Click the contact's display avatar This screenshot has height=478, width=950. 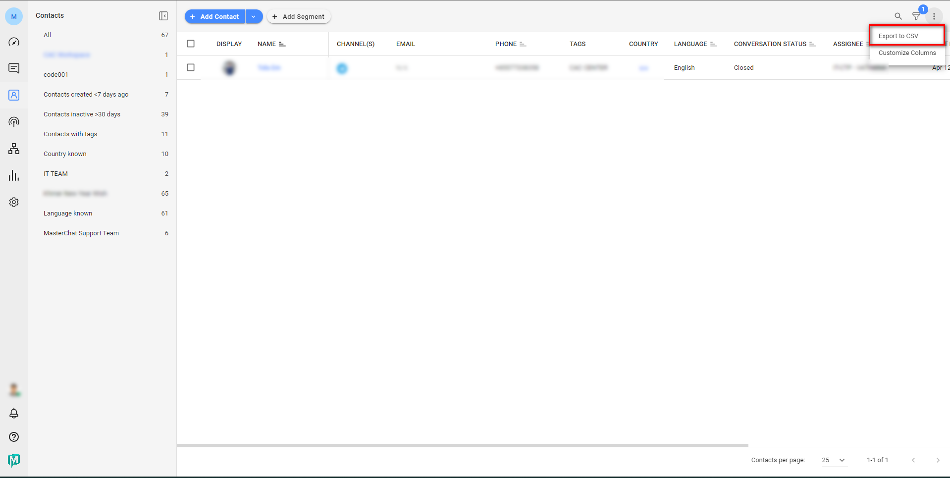tap(229, 68)
